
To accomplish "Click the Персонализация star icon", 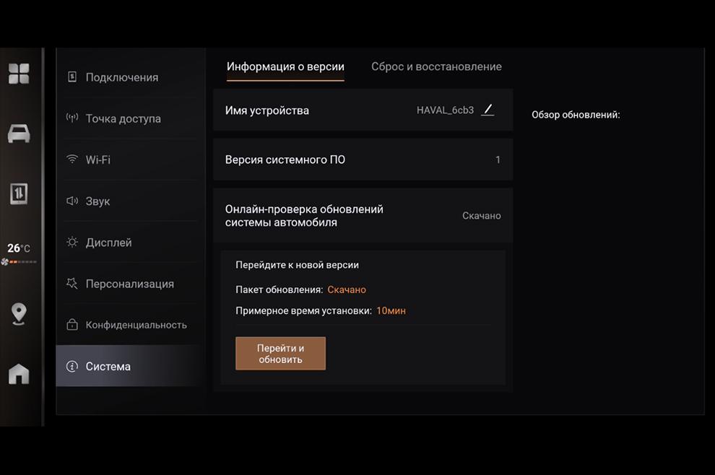I will [72, 283].
